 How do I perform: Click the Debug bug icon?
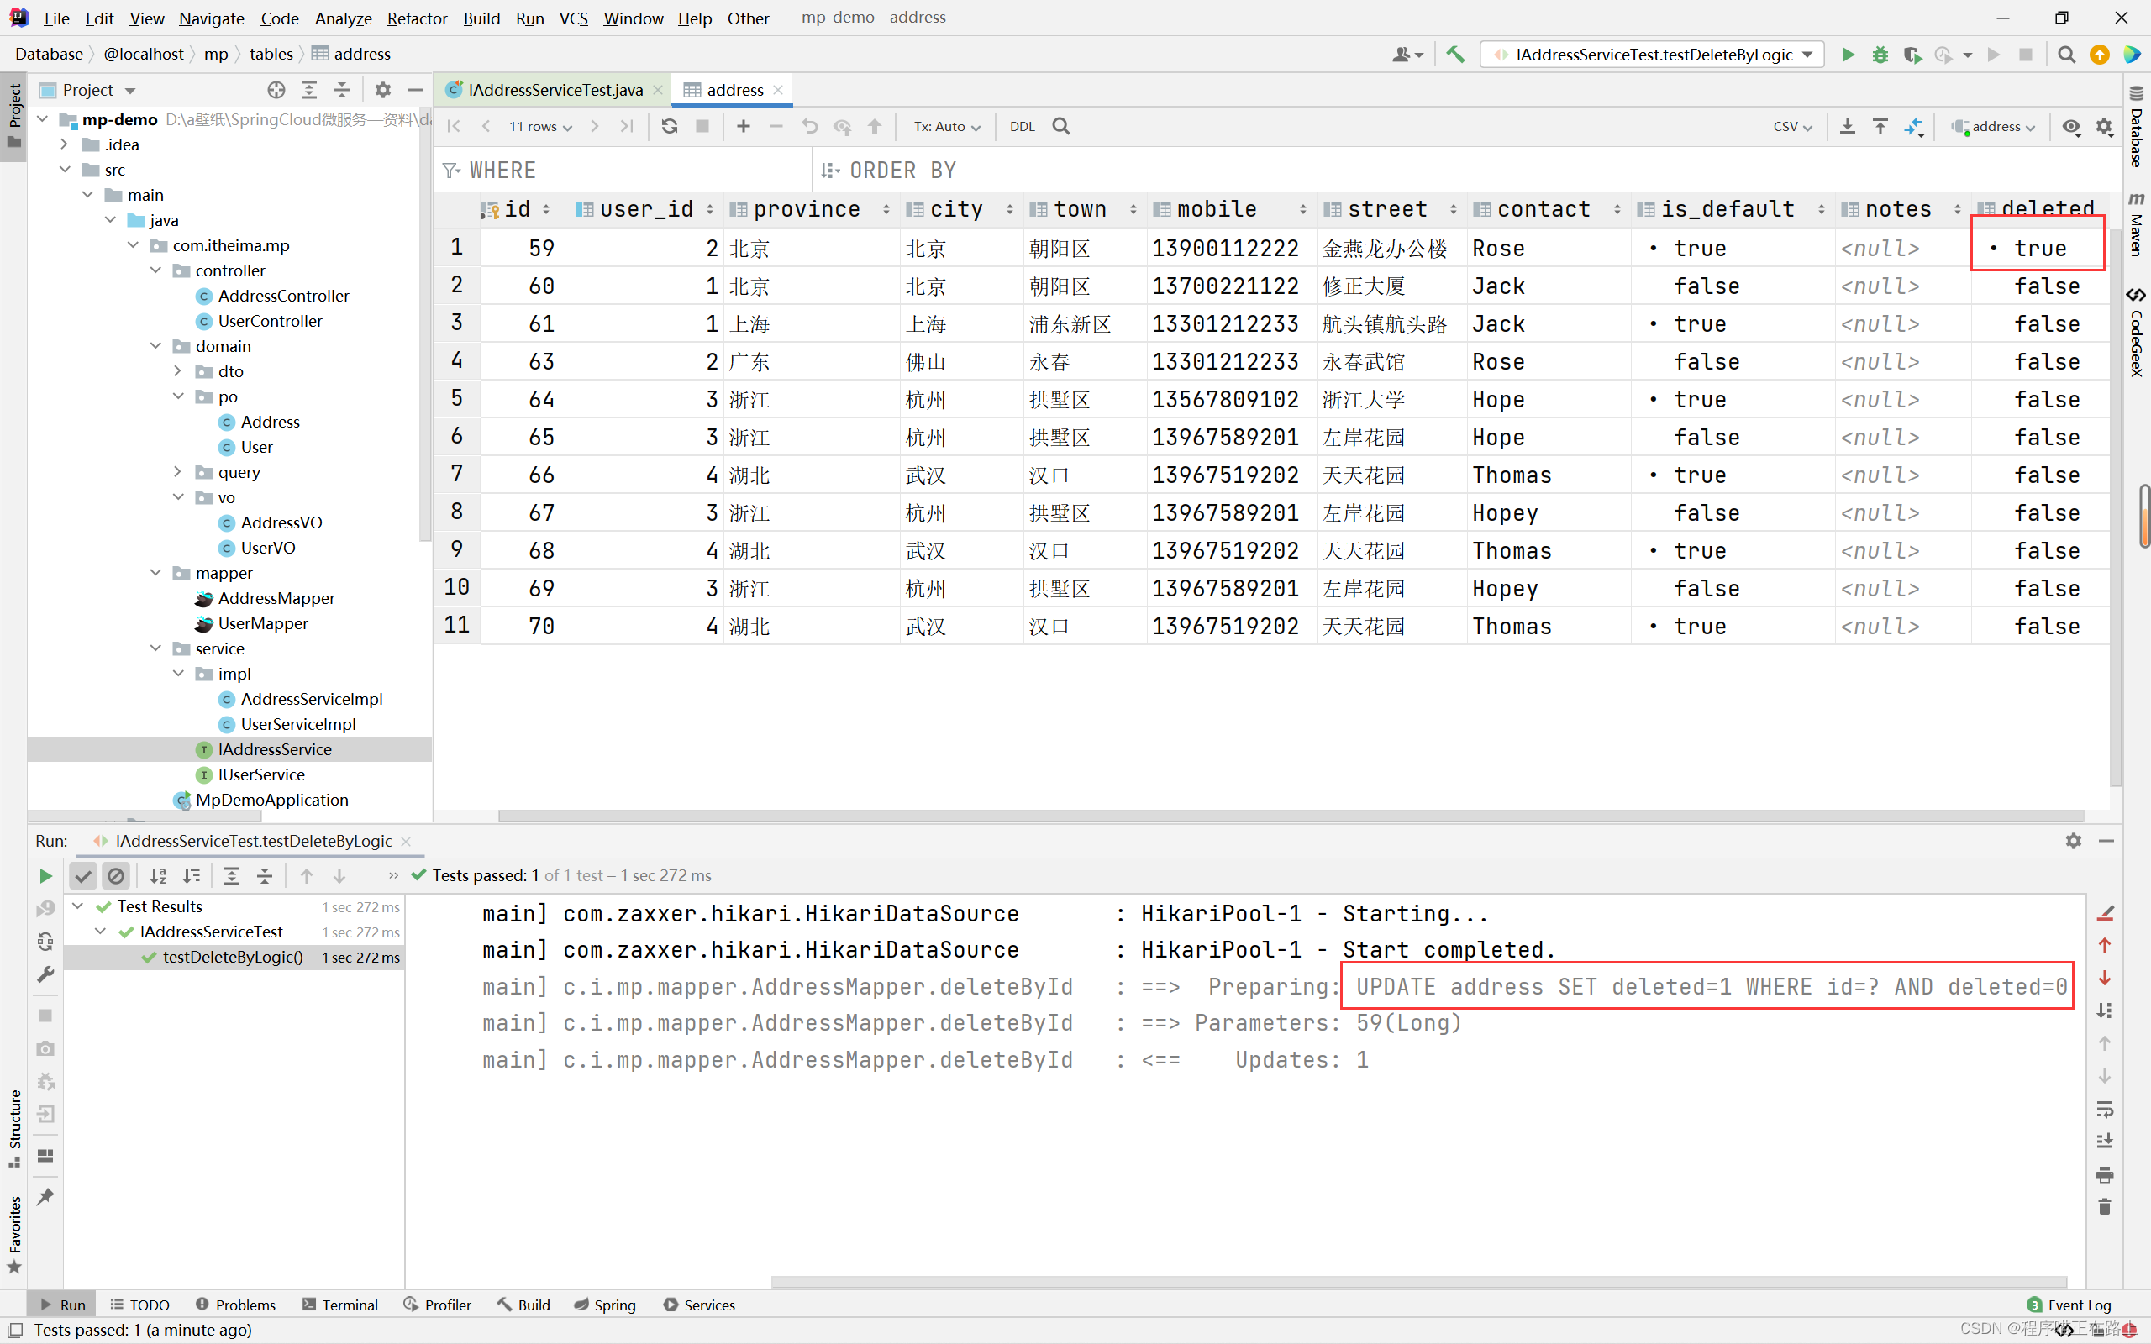[x=1879, y=55]
